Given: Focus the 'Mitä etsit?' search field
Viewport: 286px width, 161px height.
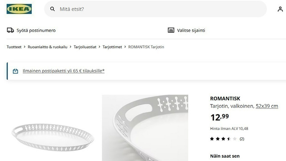Looking at the screenshot, I should pyautogui.click(x=156, y=9).
